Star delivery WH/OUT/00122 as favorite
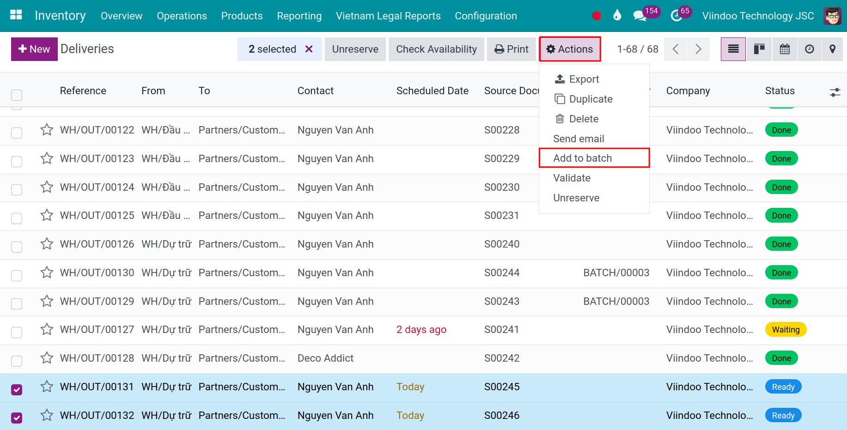Viewport: 847px width, 430px height. coord(47,130)
